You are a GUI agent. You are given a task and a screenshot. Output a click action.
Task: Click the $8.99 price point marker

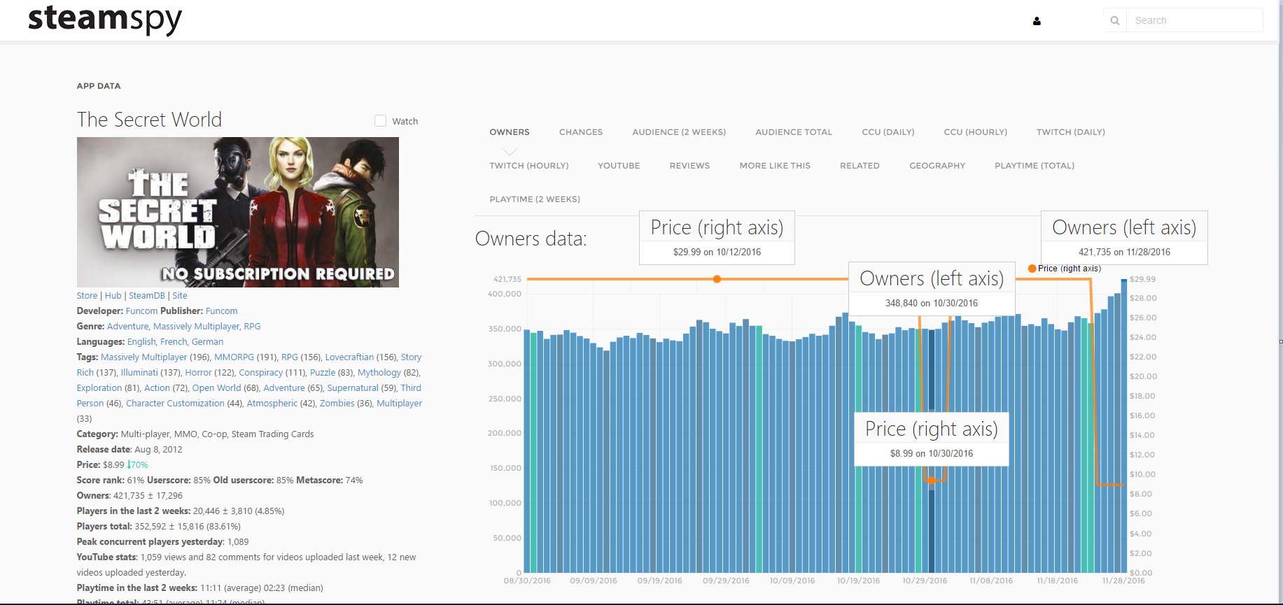pyautogui.click(x=931, y=481)
